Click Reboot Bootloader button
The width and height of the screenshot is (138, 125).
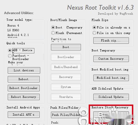(x=24, y=88)
